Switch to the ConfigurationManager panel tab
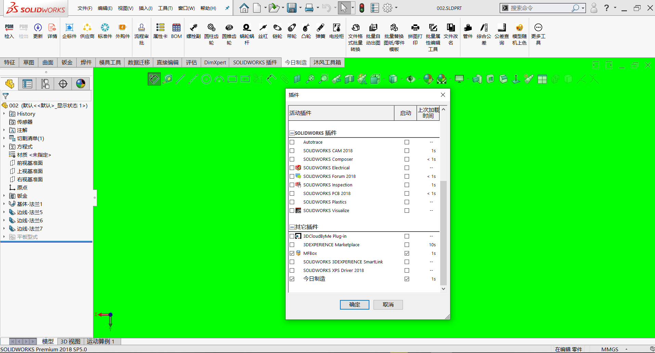 (45, 84)
